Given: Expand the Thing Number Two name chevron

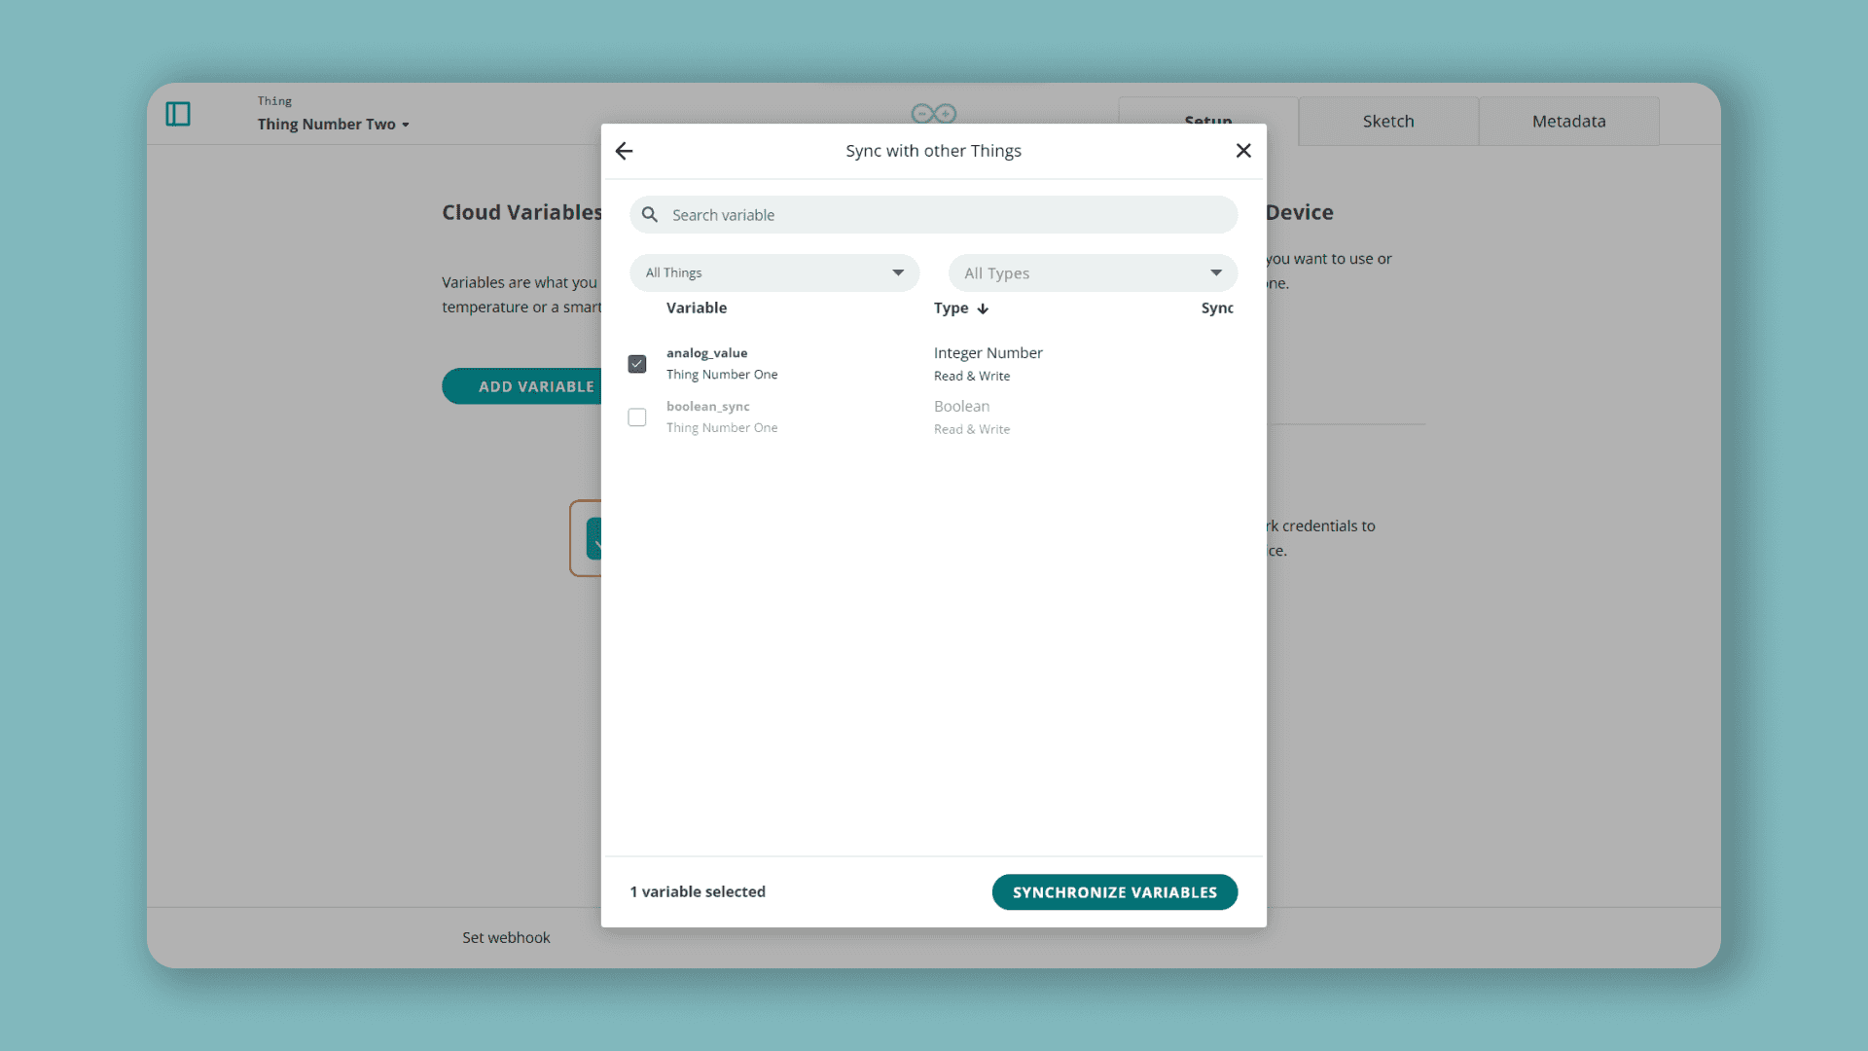Looking at the screenshot, I should coord(406,125).
